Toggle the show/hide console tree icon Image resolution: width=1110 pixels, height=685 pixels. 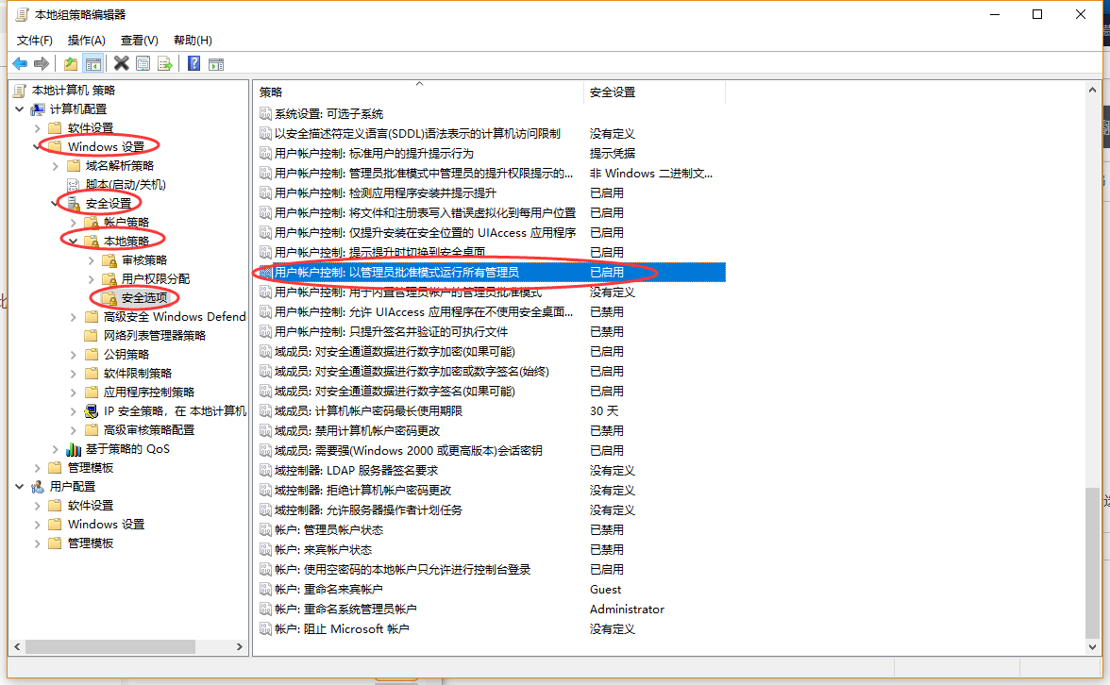click(94, 63)
